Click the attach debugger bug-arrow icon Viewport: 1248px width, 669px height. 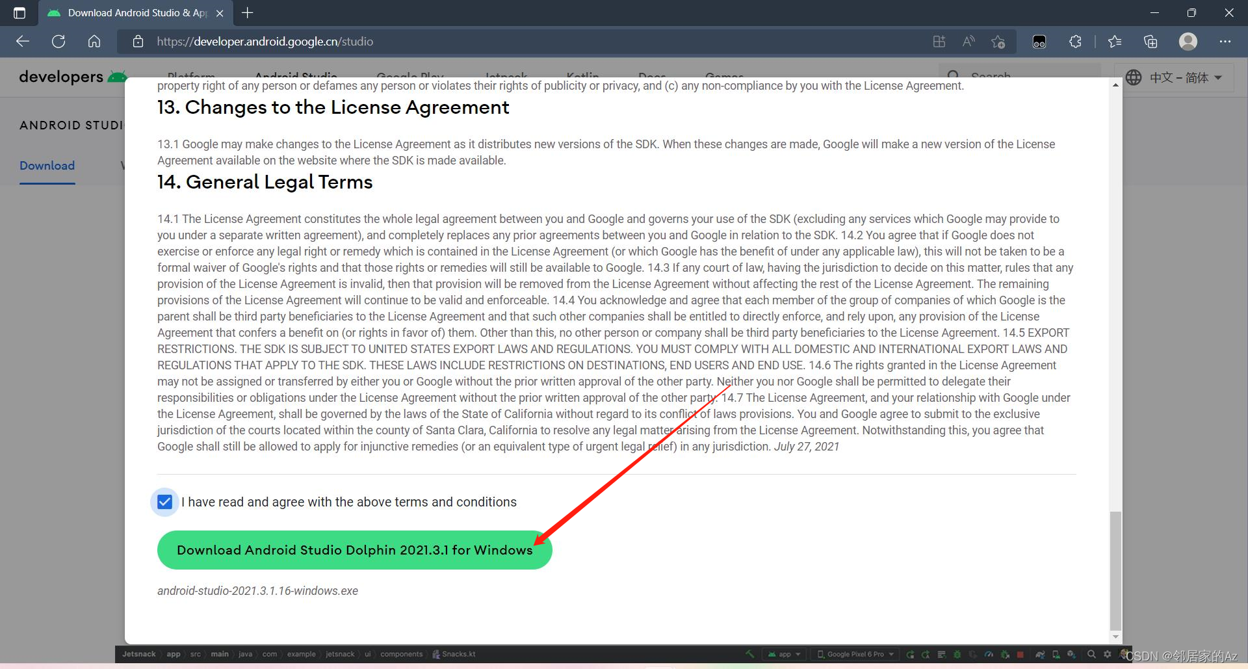(1005, 654)
